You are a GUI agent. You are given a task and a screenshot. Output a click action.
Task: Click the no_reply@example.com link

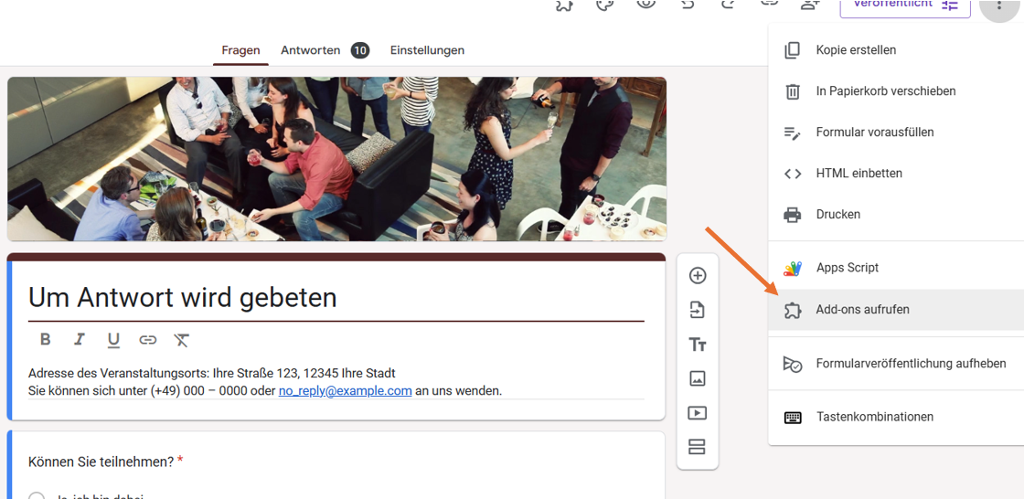[345, 391]
